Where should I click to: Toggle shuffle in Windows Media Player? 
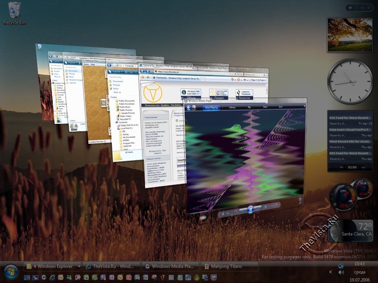point(223,214)
